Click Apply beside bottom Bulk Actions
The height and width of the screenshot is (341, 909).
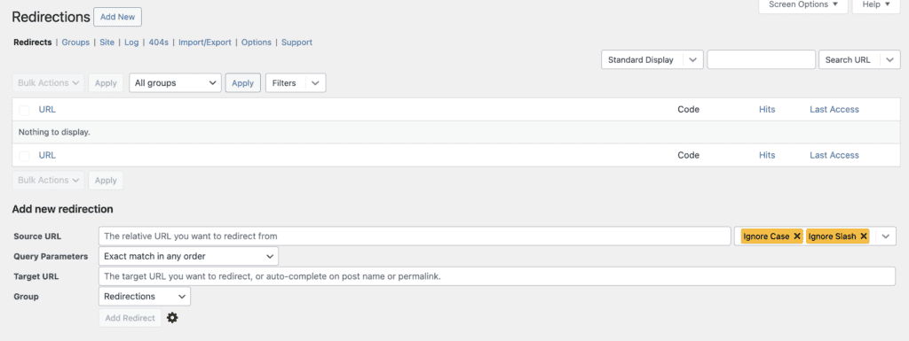point(106,180)
